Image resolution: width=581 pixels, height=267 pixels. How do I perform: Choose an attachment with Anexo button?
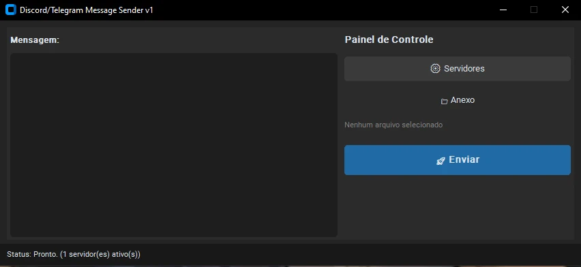tap(458, 100)
